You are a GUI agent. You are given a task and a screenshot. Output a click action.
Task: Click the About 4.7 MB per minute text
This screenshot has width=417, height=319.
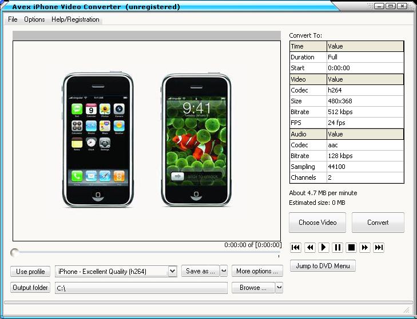pyautogui.click(x=323, y=193)
